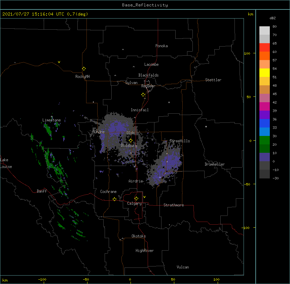Click the white plus marker north of Drumheller

click(x=206, y=126)
